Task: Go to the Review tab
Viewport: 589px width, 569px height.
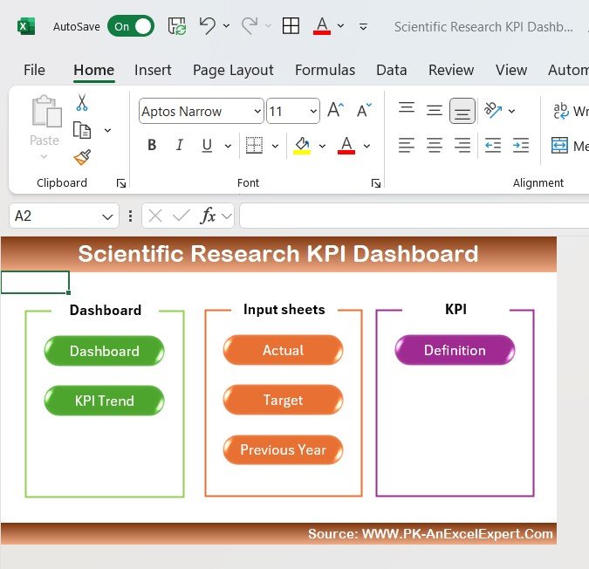Action: (x=451, y=70)
